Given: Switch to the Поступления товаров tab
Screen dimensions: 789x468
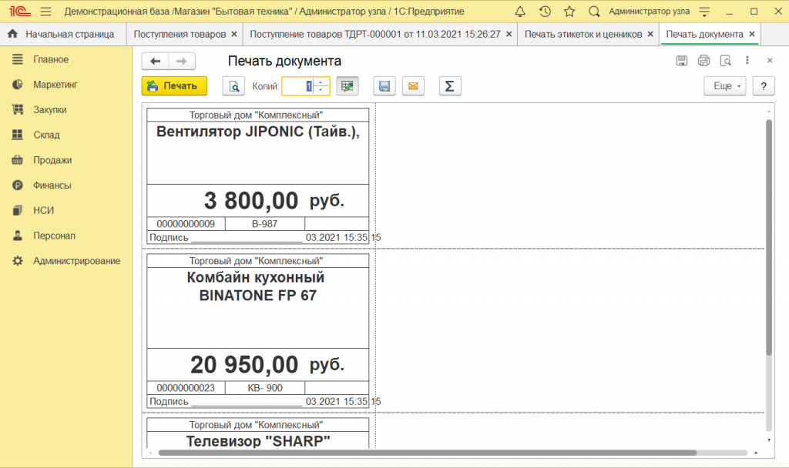Looking at the screenshot, I should (x=180, y=35).
